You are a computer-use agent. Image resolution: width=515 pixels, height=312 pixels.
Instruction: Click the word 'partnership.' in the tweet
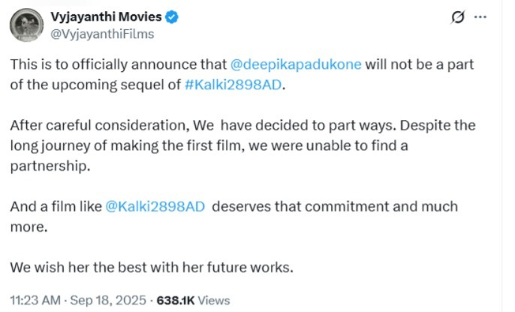49,166
